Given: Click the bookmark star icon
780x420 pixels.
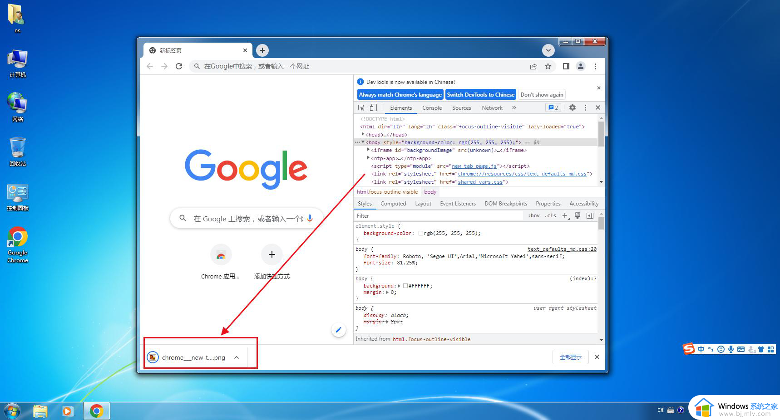Looking at the screenshot, I should click(x=548, y=66).
